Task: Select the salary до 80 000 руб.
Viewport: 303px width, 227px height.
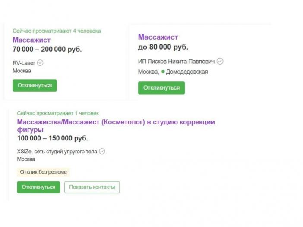Action: click(x=163, y=47)
